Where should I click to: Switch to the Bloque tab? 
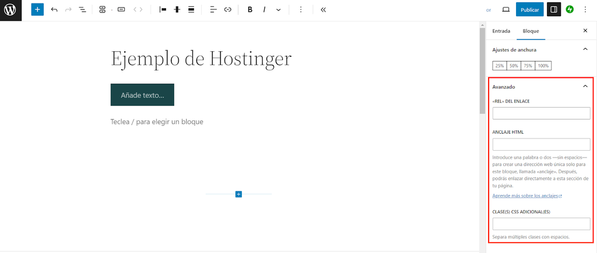pyautogui.click(x=531, y=31)
